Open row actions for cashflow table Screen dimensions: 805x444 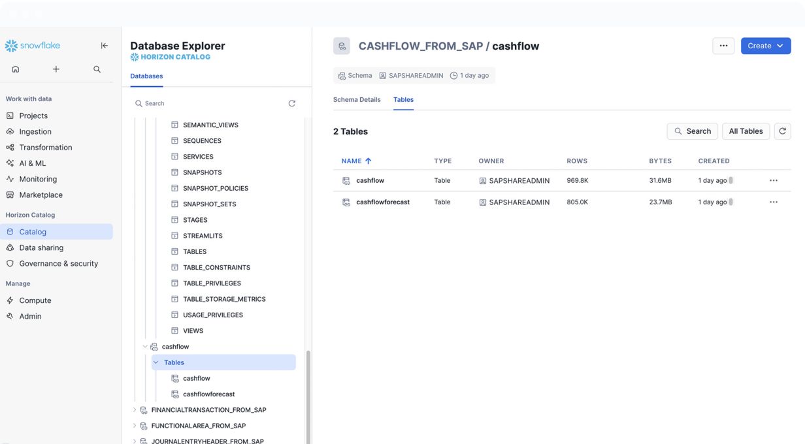click(773, 181)
